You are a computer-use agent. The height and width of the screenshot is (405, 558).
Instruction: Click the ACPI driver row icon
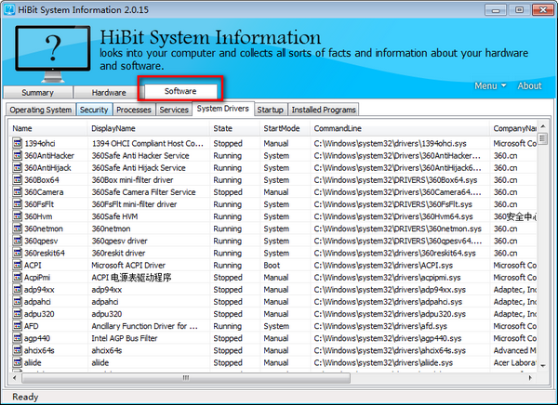[x=17, y=265]
